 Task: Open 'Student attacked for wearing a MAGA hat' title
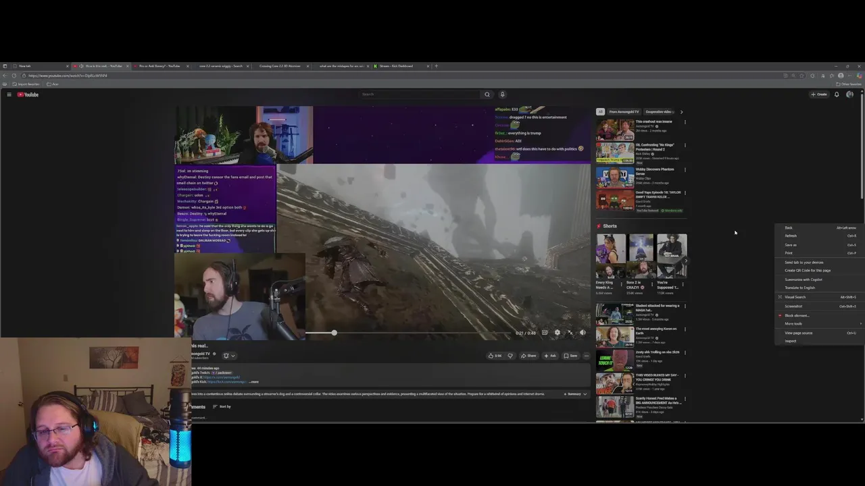(658, 307)
